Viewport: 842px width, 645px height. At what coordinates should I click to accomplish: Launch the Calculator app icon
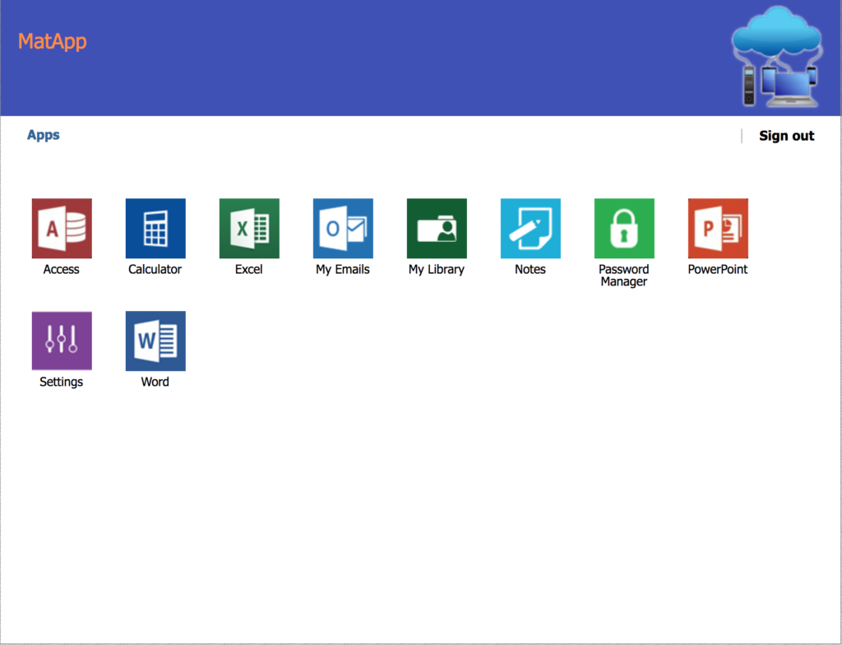pos(155,229)
